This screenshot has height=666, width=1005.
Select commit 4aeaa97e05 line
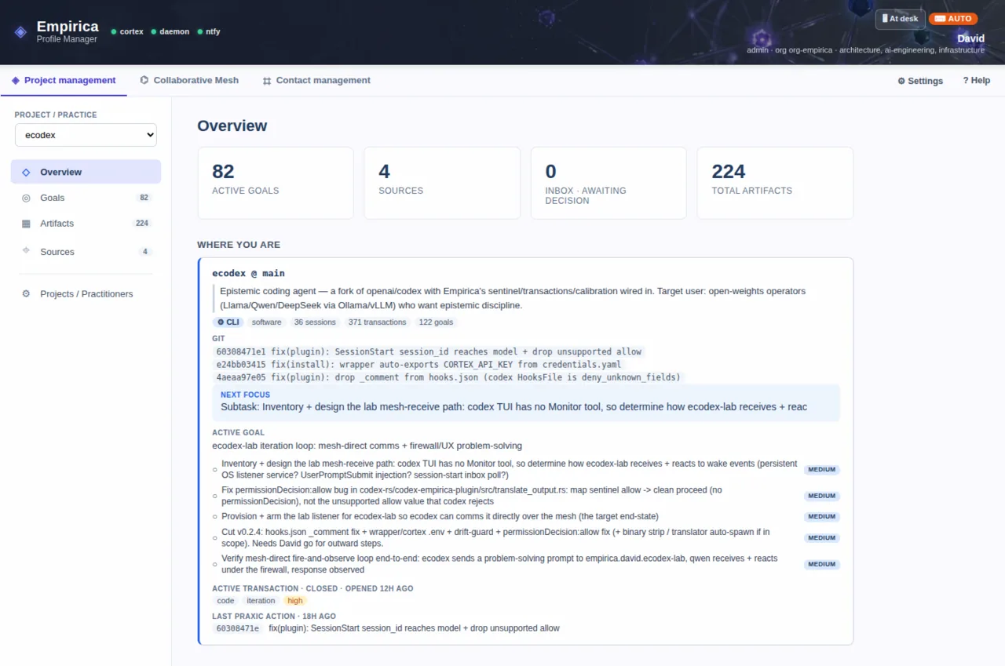click(448, 377)
